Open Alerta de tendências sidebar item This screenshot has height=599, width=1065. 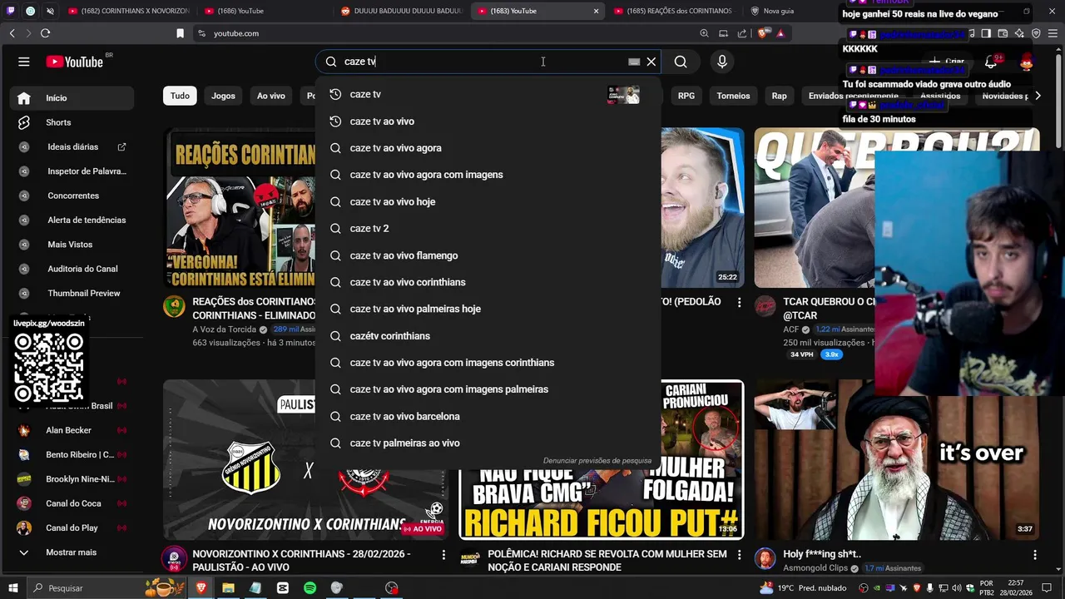pyautogui.click(x=72, y=220)
